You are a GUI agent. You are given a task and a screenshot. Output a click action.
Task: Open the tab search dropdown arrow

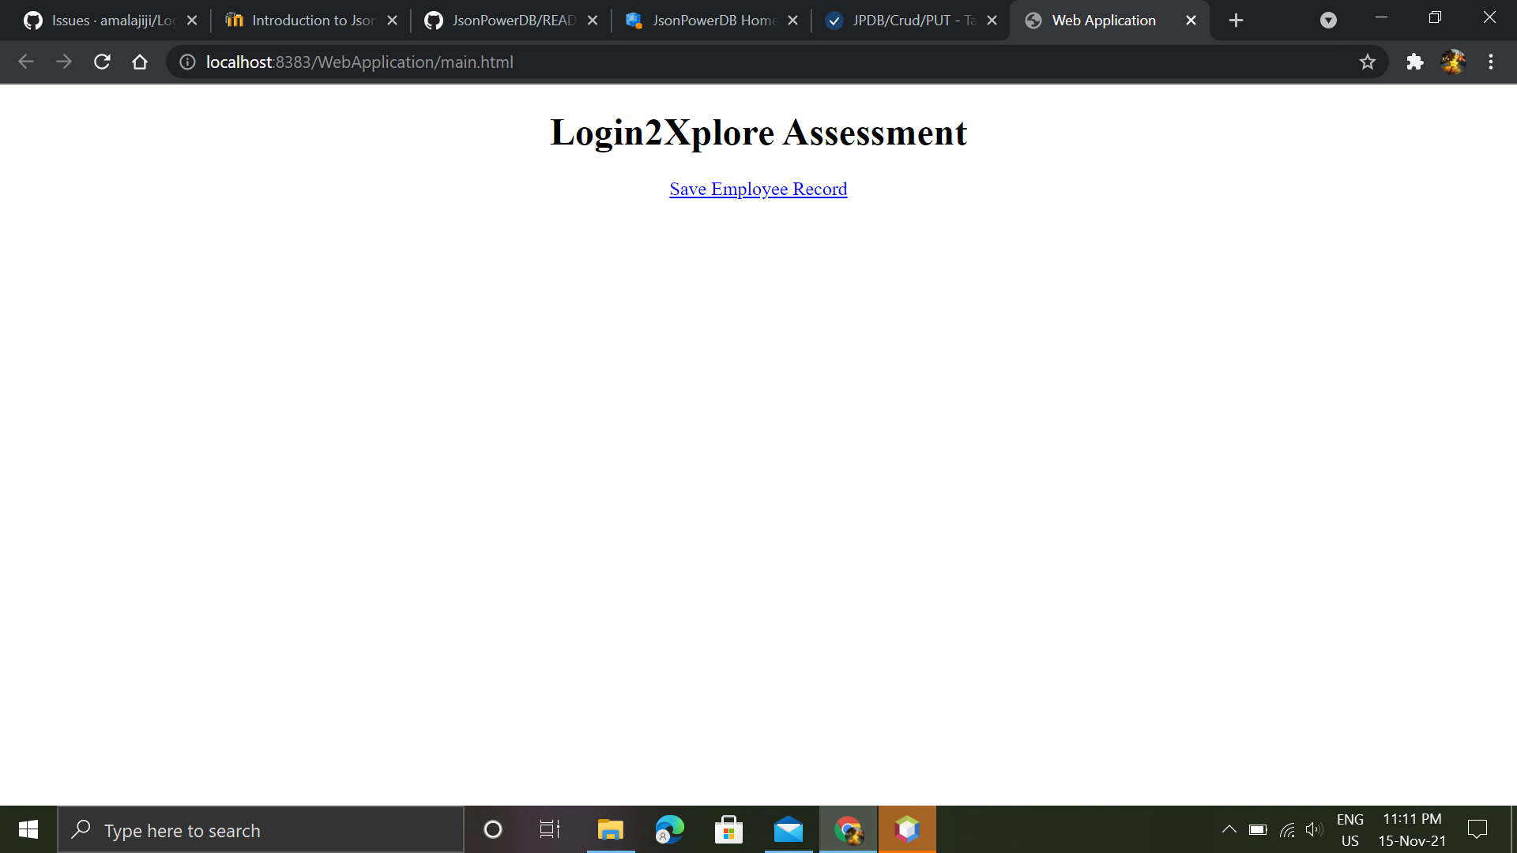pos(1327,20)
